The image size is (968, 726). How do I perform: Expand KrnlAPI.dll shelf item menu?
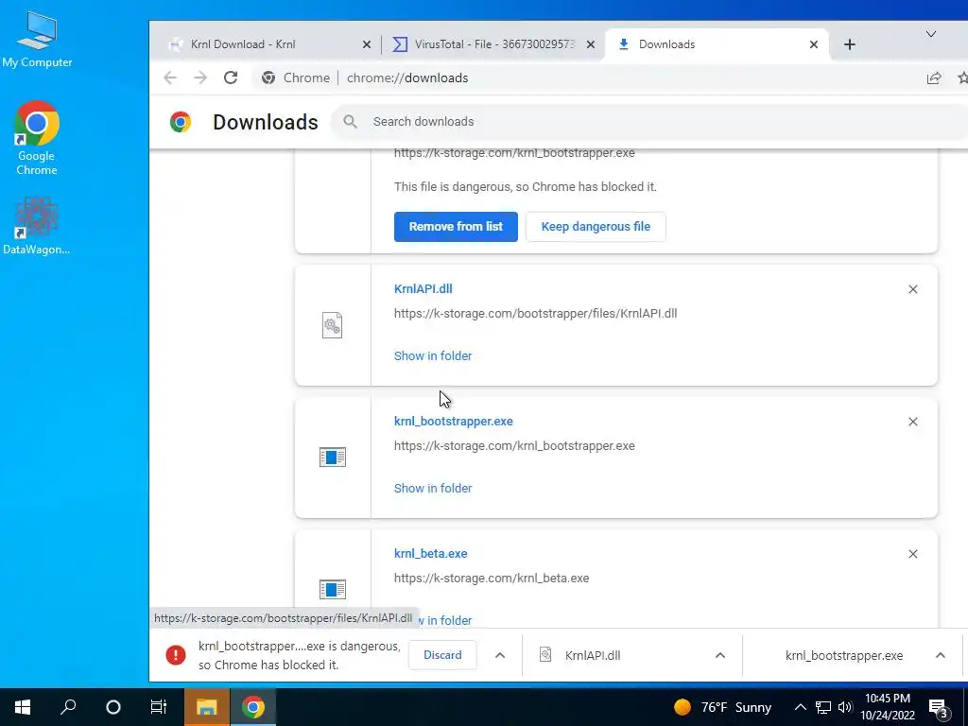pos(719,655)
